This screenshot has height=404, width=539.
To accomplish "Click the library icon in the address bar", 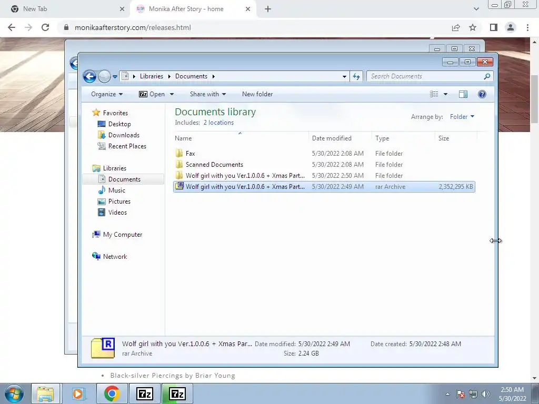I will [125, 76].
